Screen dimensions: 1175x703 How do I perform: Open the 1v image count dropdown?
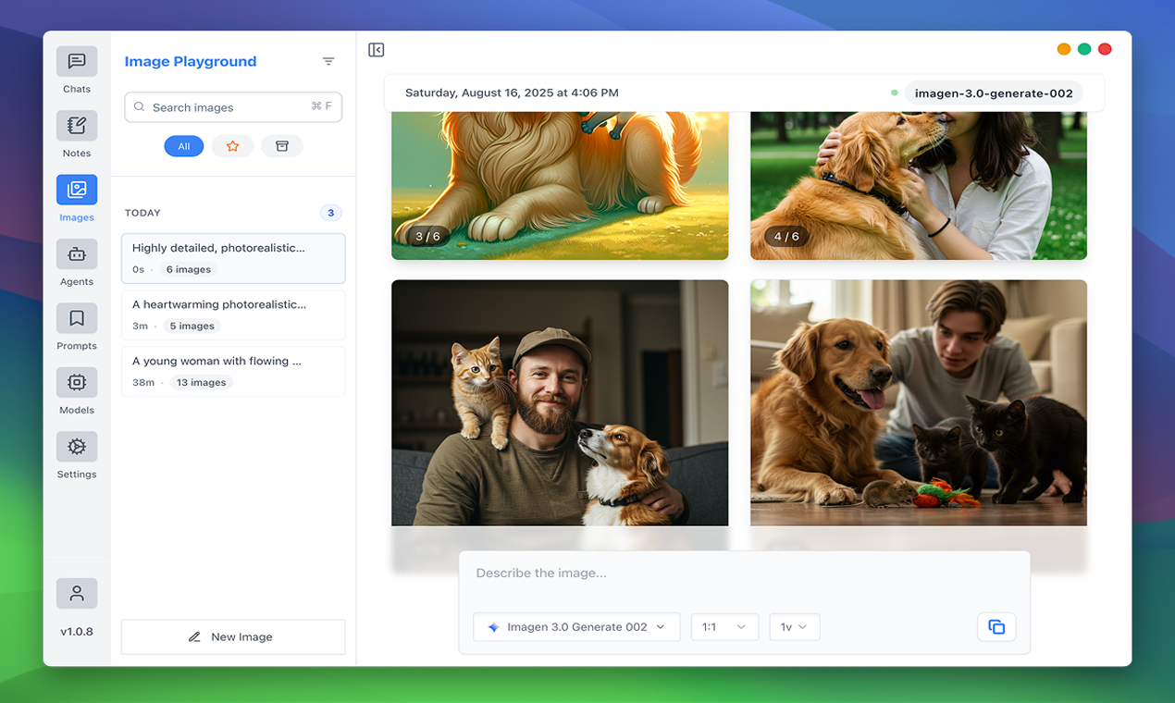(x=794, y=626)
